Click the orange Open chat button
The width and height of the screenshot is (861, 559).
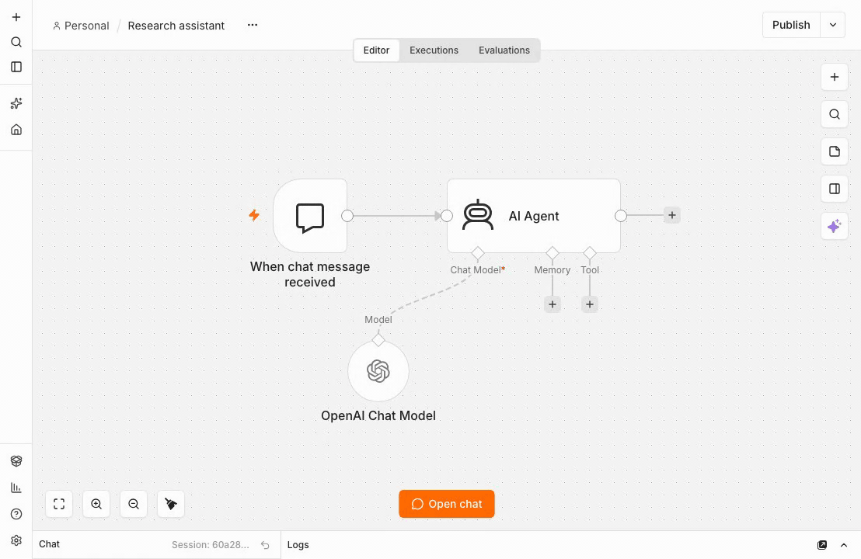click(x=446, y=504)
